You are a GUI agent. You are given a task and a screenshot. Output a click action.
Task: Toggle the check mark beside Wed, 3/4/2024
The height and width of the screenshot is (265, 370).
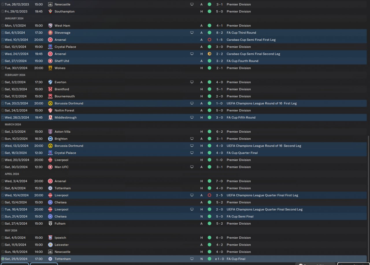tap(3, 181)
